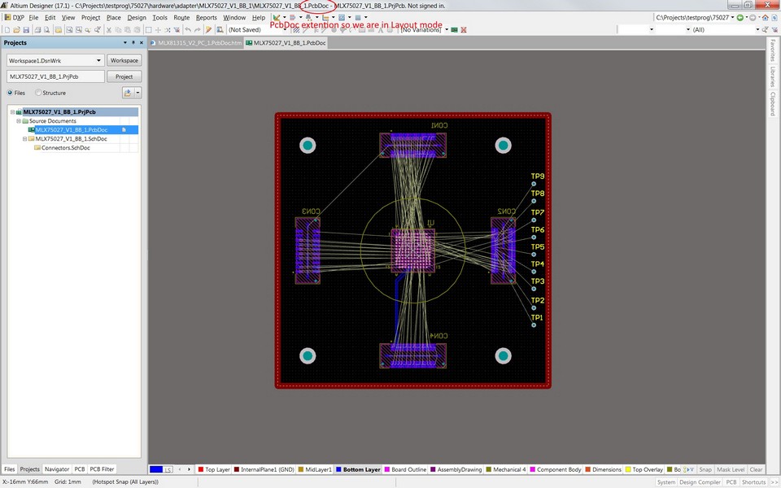Image resolution: width=781 pixels, height=488 pixels.
Task: Open the Reports menu
Action: click(206, 17)
